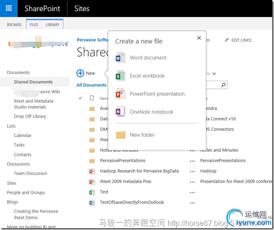Click the site logo image
Viewport: 274px width, 230px height.
coord(38,42)
